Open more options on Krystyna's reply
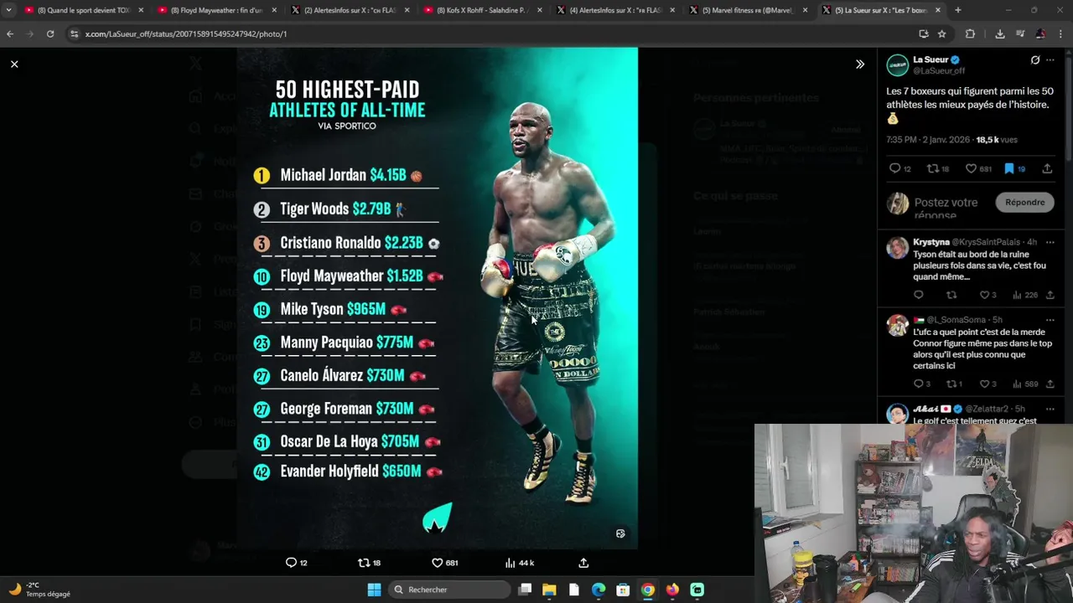 point(1050,242)
